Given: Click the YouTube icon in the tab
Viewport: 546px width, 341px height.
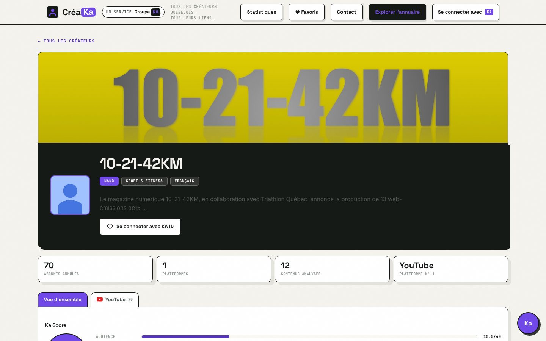Looking at the screenshot, I should pyautogui.click(x=100, y=299).
